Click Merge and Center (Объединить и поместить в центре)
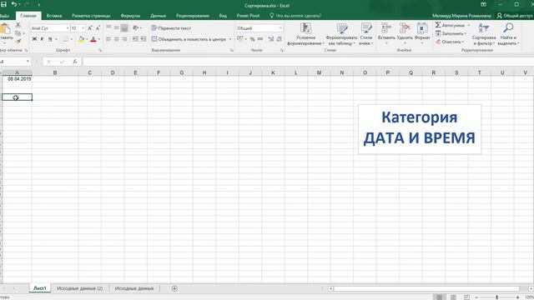 click(x=189, y=39)
